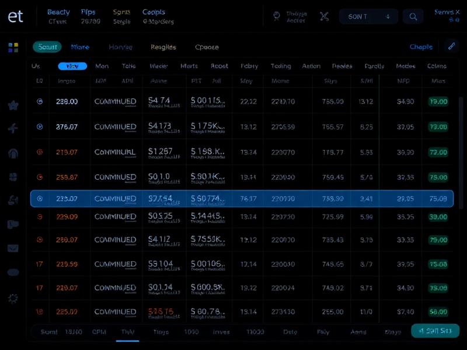Switch to the "Reigiles" tab
467x350 pixels.
pos(163,47)
